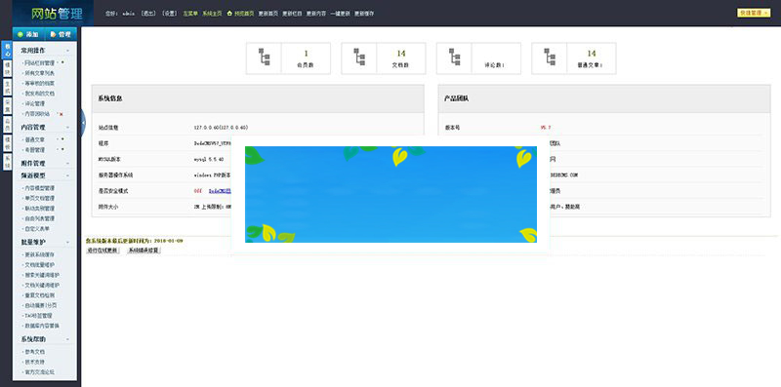Open 自定义表单 in sidebar
Viewport: 781px width, 387px height.
[x=37, y=229]
